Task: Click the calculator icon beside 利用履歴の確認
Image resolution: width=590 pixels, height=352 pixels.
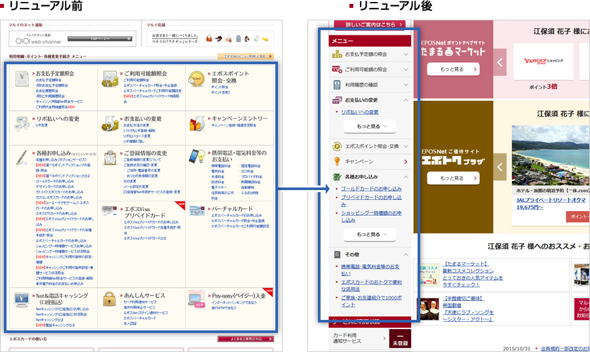Action: (x=337, y=85)
